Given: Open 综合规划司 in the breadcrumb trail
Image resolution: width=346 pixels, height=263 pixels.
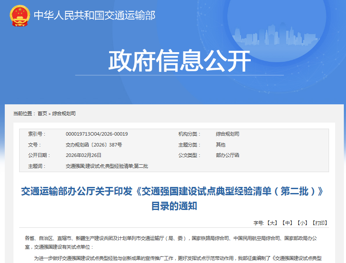Looking at the screenshot, I should pos(64,113).
